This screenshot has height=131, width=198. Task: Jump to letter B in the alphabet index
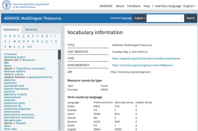[15, 36]
